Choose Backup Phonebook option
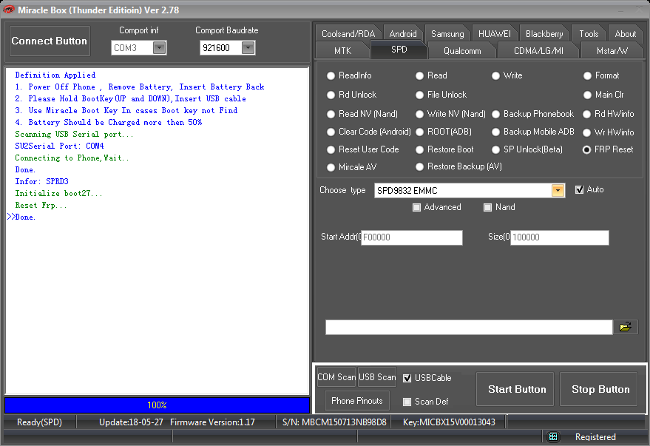 click(495, 114)
